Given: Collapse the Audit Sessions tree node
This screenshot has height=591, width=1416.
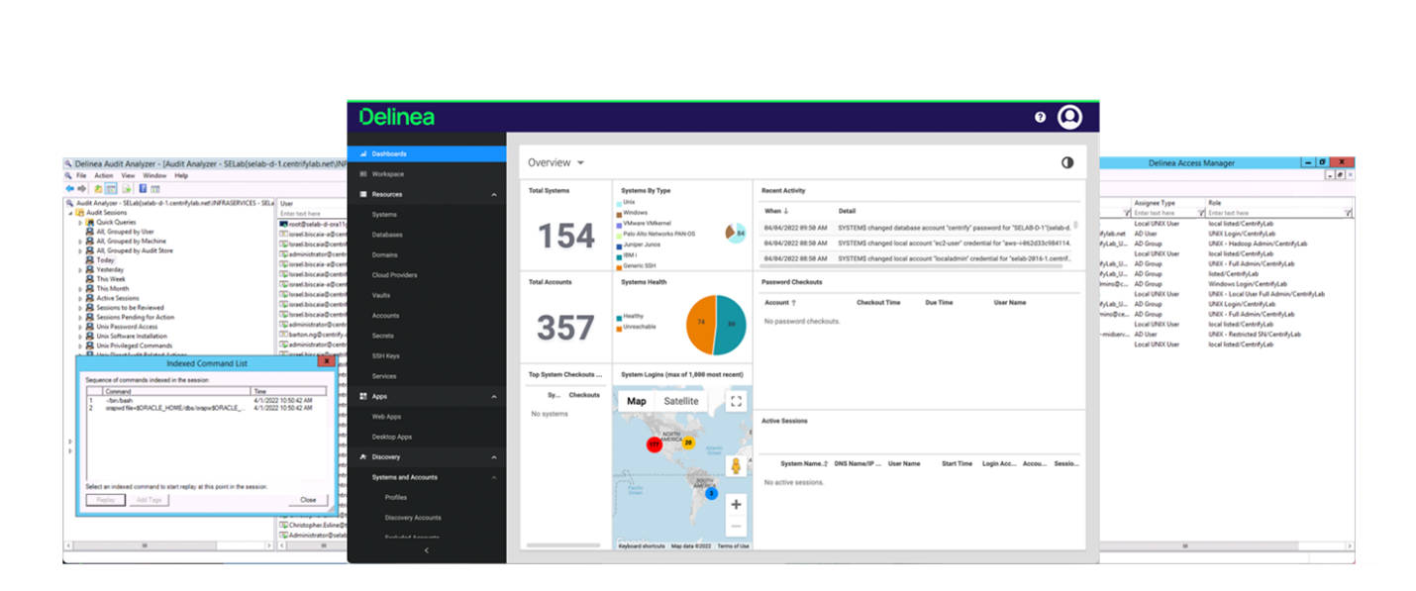Looking at the screenshot, I should (x=69, y=213).
